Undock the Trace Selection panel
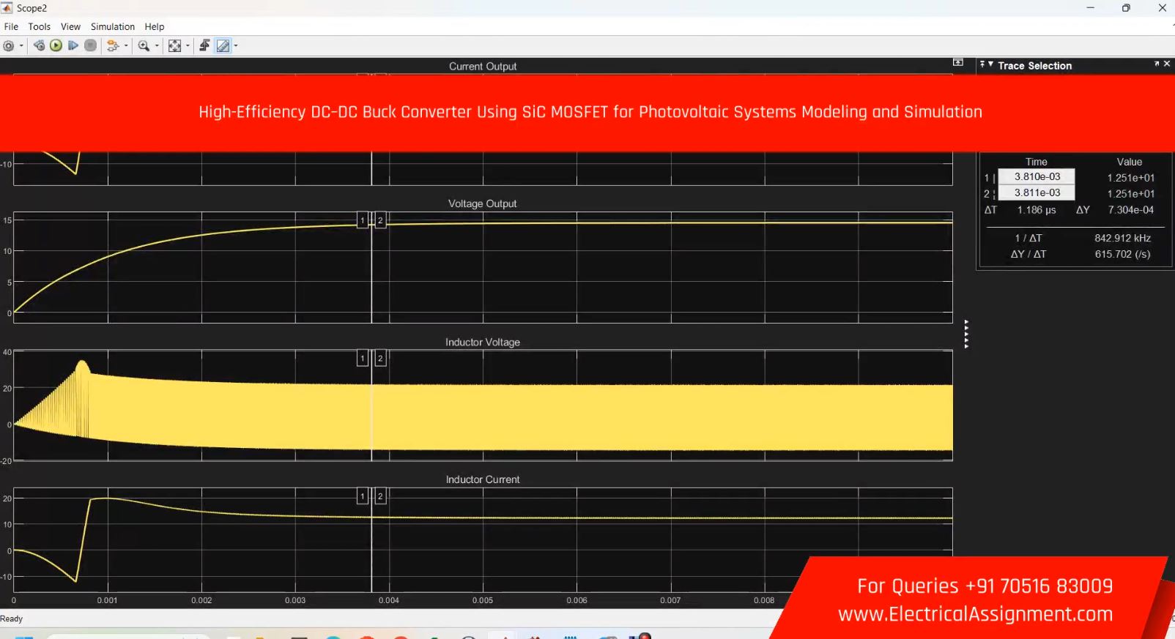The width and height of the screenshot is (1175, 639). pos(1157,64)
